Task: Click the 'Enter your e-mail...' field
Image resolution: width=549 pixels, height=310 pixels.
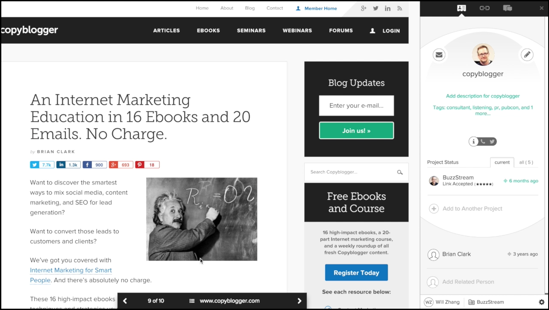Action: pyautogui.click(x=356, y=105)
